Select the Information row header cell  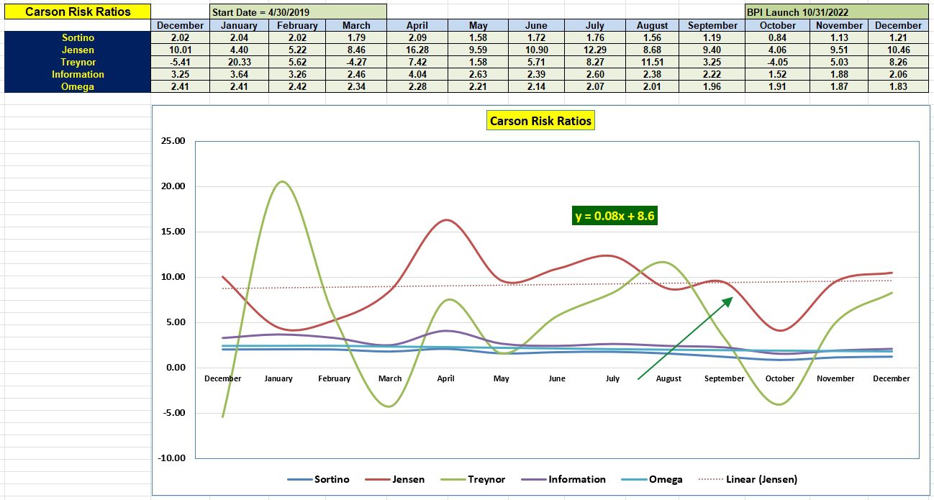pyautogui.click(x=78, y=74)
